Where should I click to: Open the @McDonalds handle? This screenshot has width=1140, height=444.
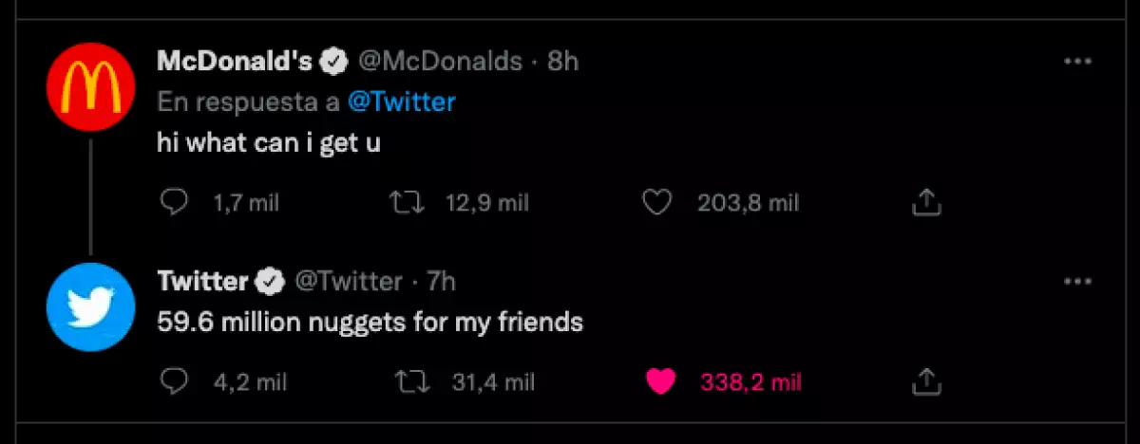pyautogui.click(x=439, y=62)
